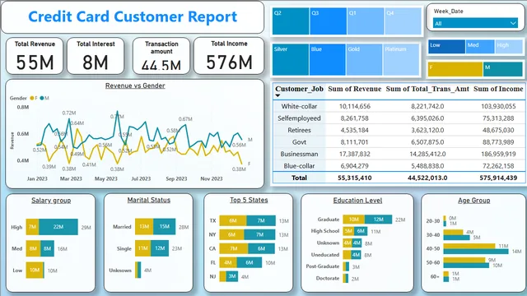Select the Q4 quarter slicer tile

(x=403, y=21)
